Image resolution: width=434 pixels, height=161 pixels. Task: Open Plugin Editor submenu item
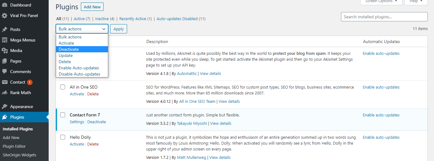14,146
